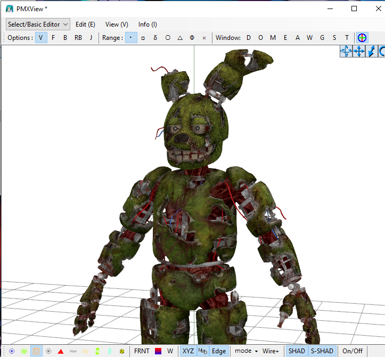Open the G window button

point(322,38)
